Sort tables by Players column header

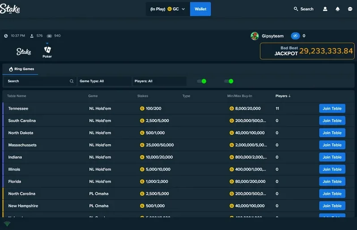point(283,96)
